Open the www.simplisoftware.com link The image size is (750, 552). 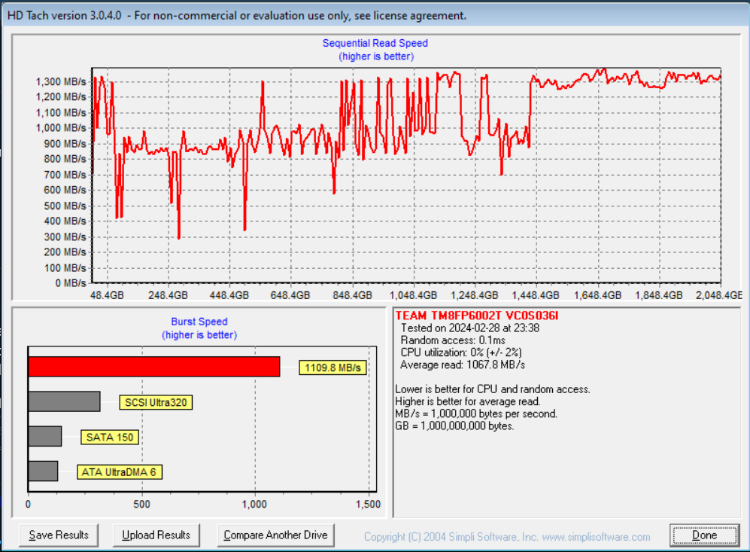(596, 537)
